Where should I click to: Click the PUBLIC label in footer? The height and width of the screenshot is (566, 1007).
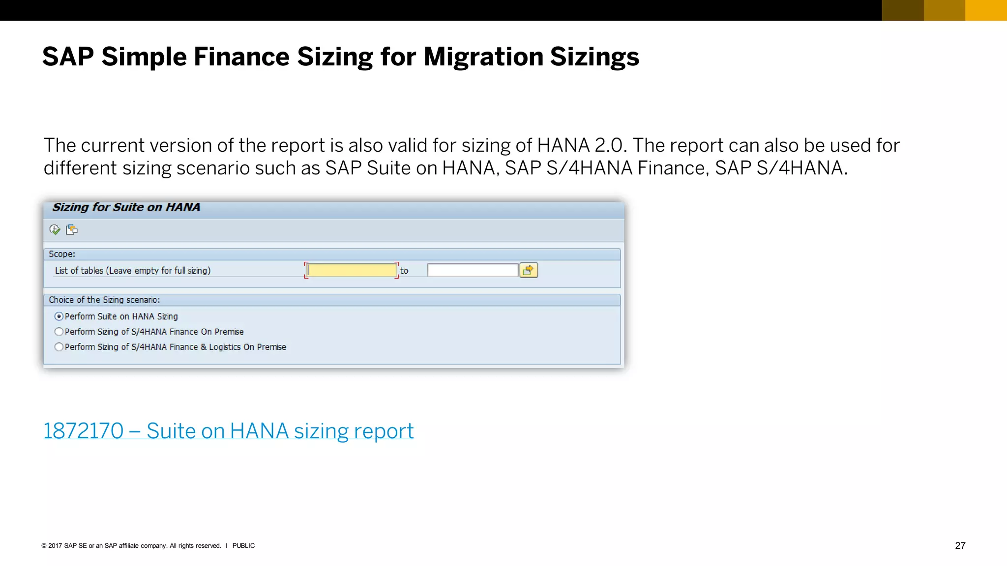(x=243, y=546)
